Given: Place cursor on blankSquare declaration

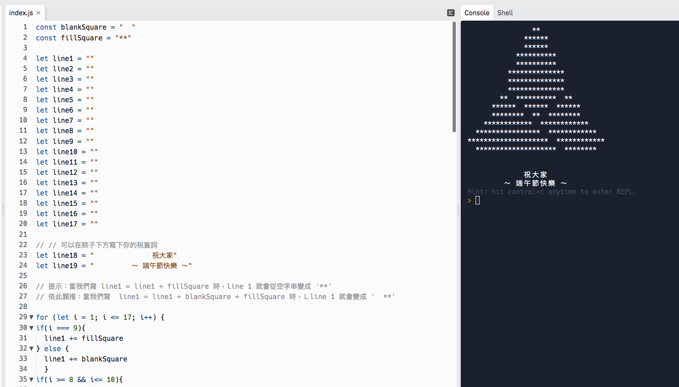Looking at the screenshot, I should click(x=83, y=27).
